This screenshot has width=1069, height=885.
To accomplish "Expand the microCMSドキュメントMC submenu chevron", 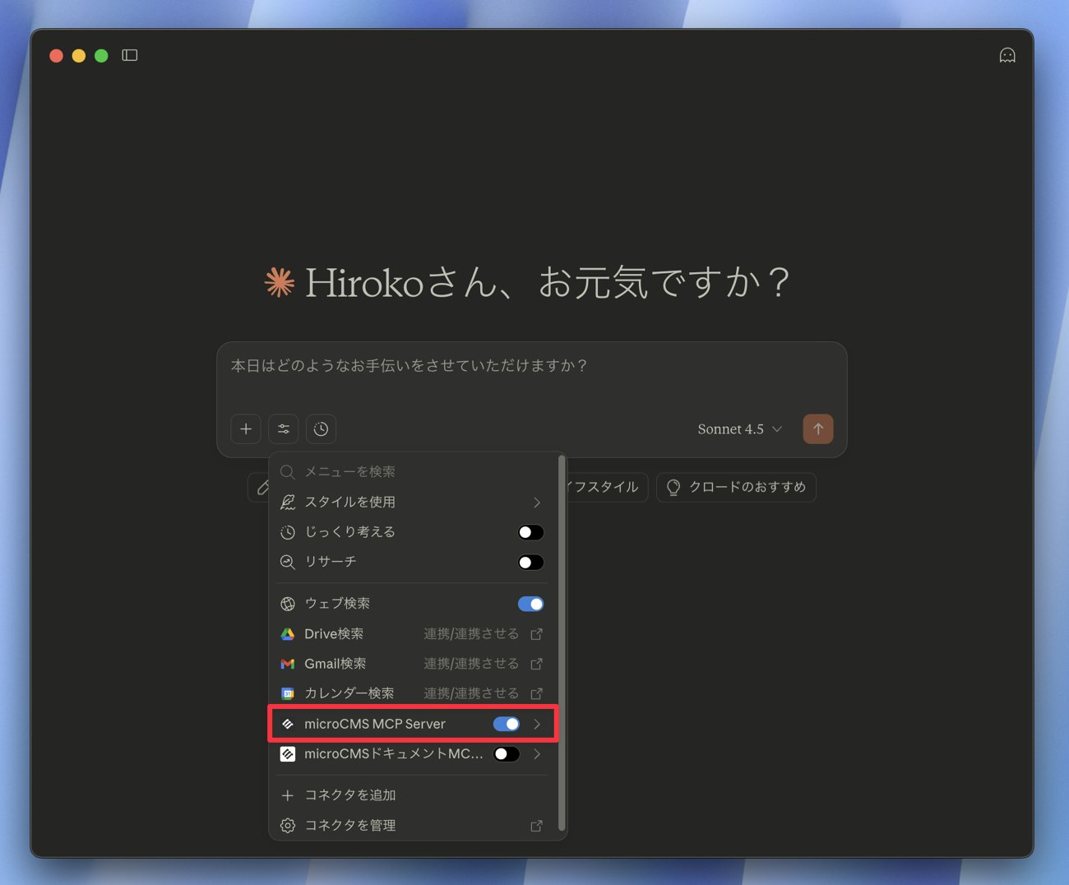I will click(x=536, y=753).
